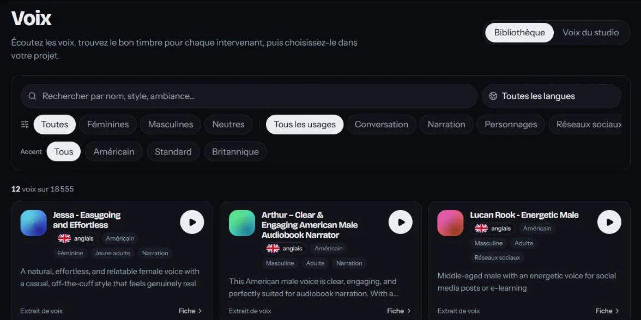Click the Lucan Rook - Energetic Male title
This screenshot has width=641, height=320.
tap(524, 215)
